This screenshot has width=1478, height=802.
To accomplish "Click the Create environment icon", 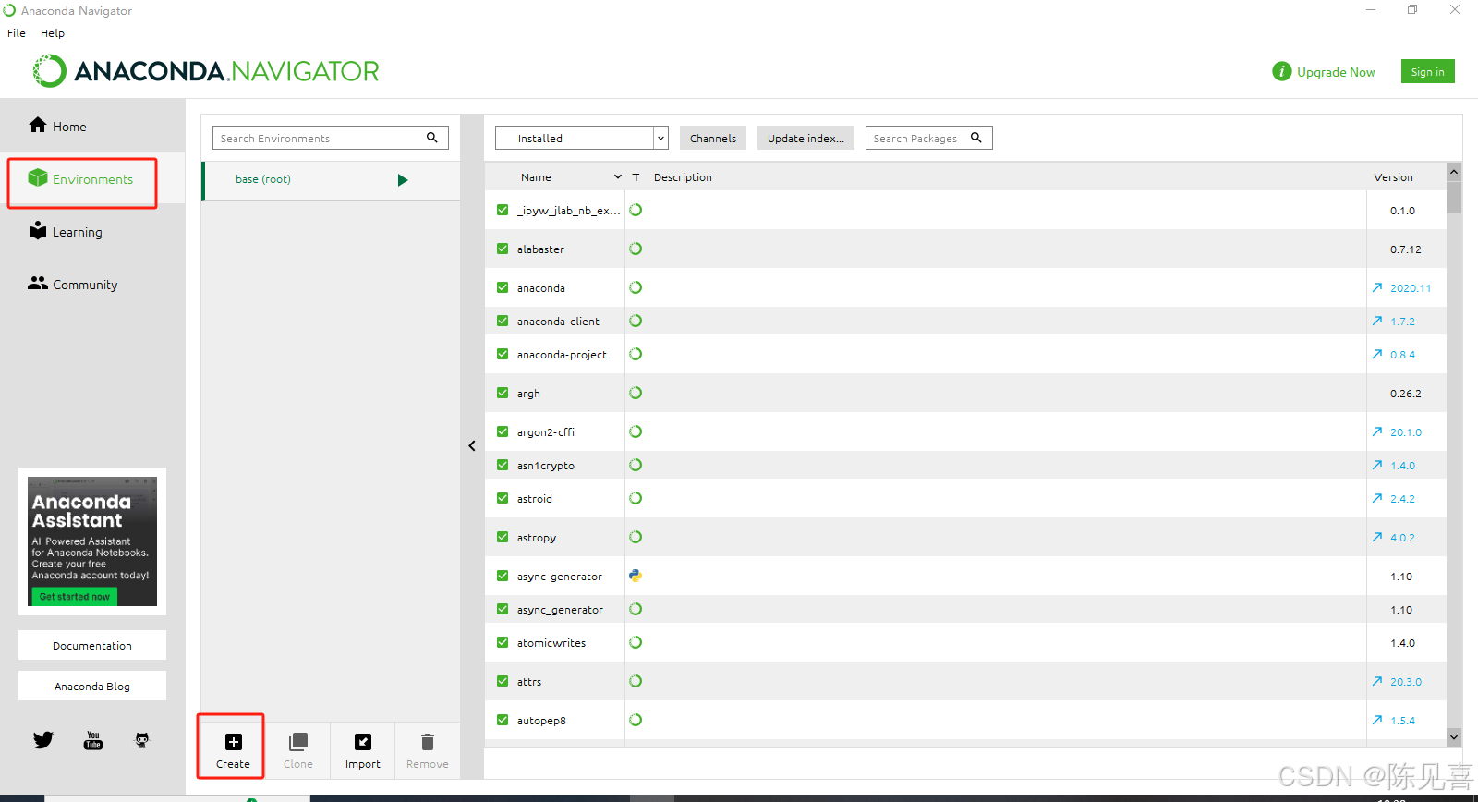I will 234,742.
